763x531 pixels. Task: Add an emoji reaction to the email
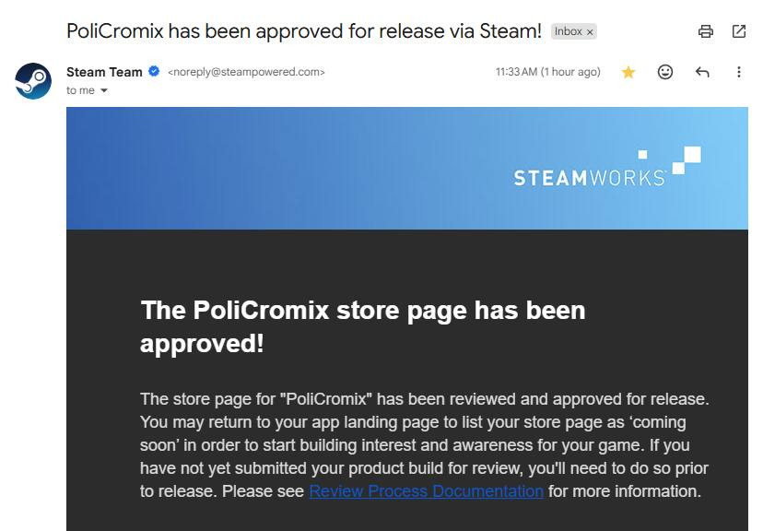(665, 72)
